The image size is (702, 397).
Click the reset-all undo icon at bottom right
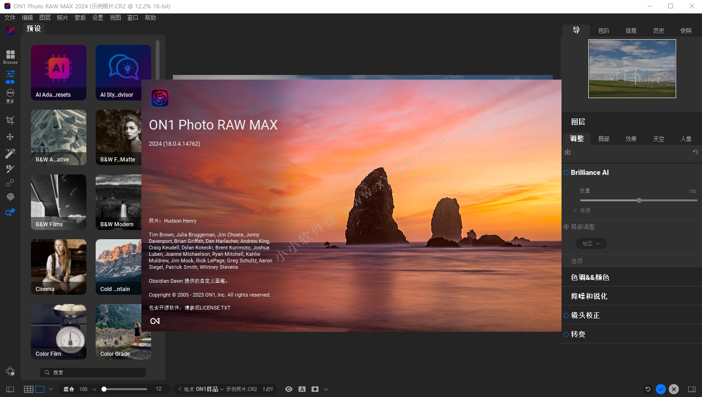(x=647, y=389)
